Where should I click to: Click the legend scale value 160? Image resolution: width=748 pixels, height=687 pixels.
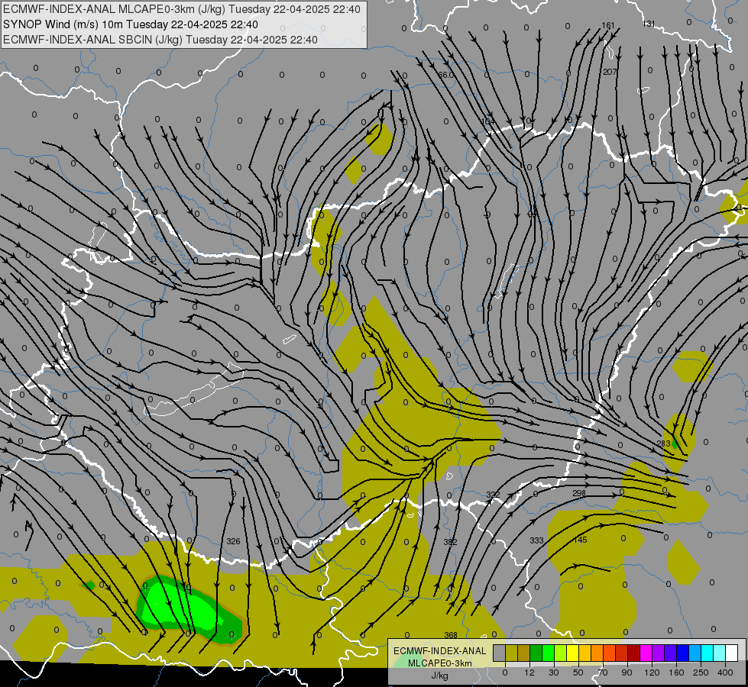[676, 672]
